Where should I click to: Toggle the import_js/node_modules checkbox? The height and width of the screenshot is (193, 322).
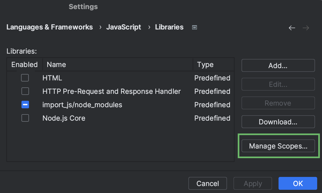(x=25, y=105)
